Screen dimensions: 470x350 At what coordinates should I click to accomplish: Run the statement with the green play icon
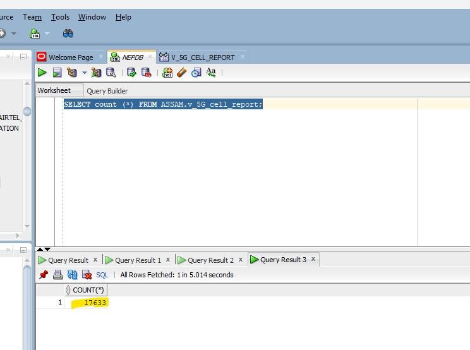(42, 73)
